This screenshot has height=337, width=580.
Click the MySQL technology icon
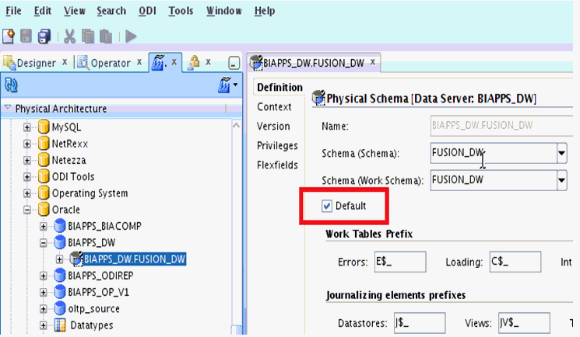tap(44, 127)
